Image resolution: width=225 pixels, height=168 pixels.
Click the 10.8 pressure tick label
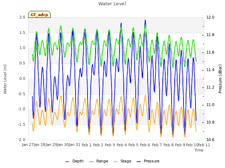click(210, 122)
